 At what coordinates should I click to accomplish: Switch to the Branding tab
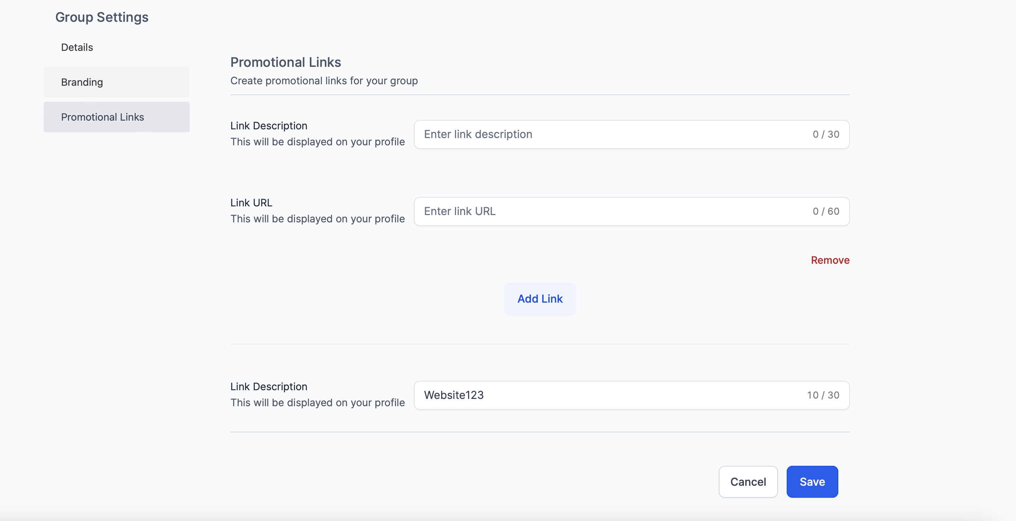82,82
